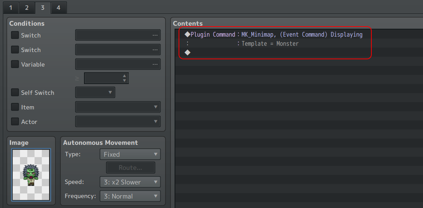Open the Movement Type dropdown set to Fixed

pyautogui.click(x=130, y=154)
